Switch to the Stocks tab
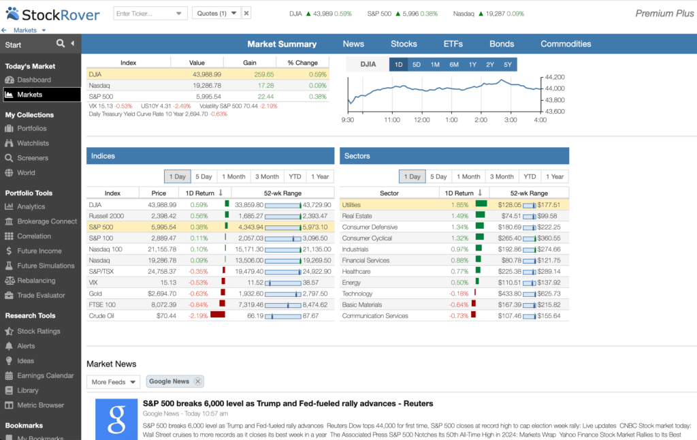The image size is (697, 440). coord(404,44)
